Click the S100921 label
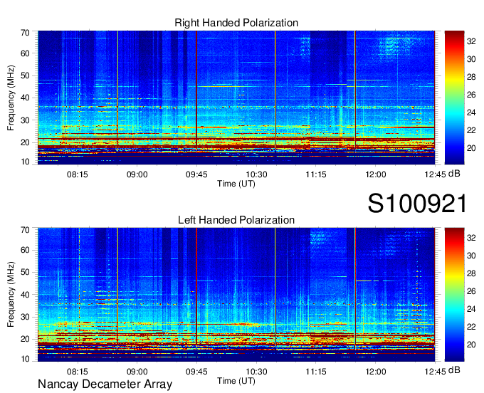This screenshot has height=393, width=484. coord(417,204)
